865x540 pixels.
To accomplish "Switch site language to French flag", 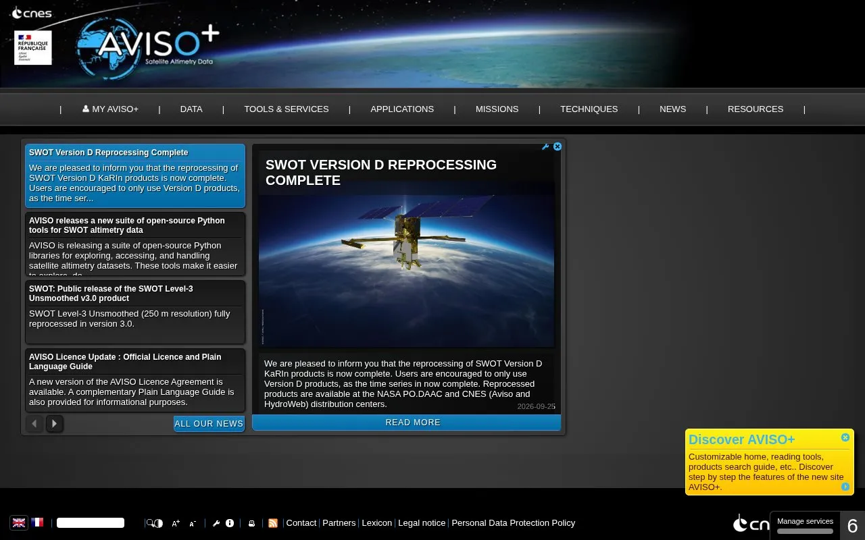I will [37, 522].
